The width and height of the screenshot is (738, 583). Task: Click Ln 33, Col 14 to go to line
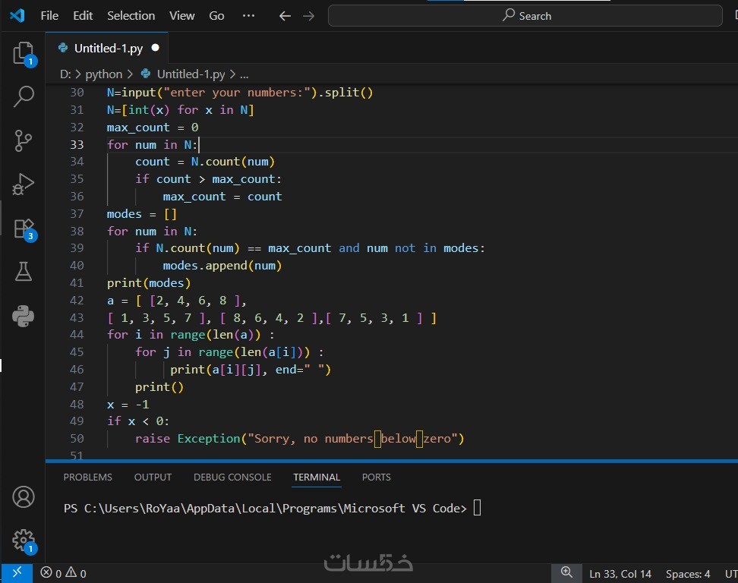pyautogui.click(x=620, y=574)
